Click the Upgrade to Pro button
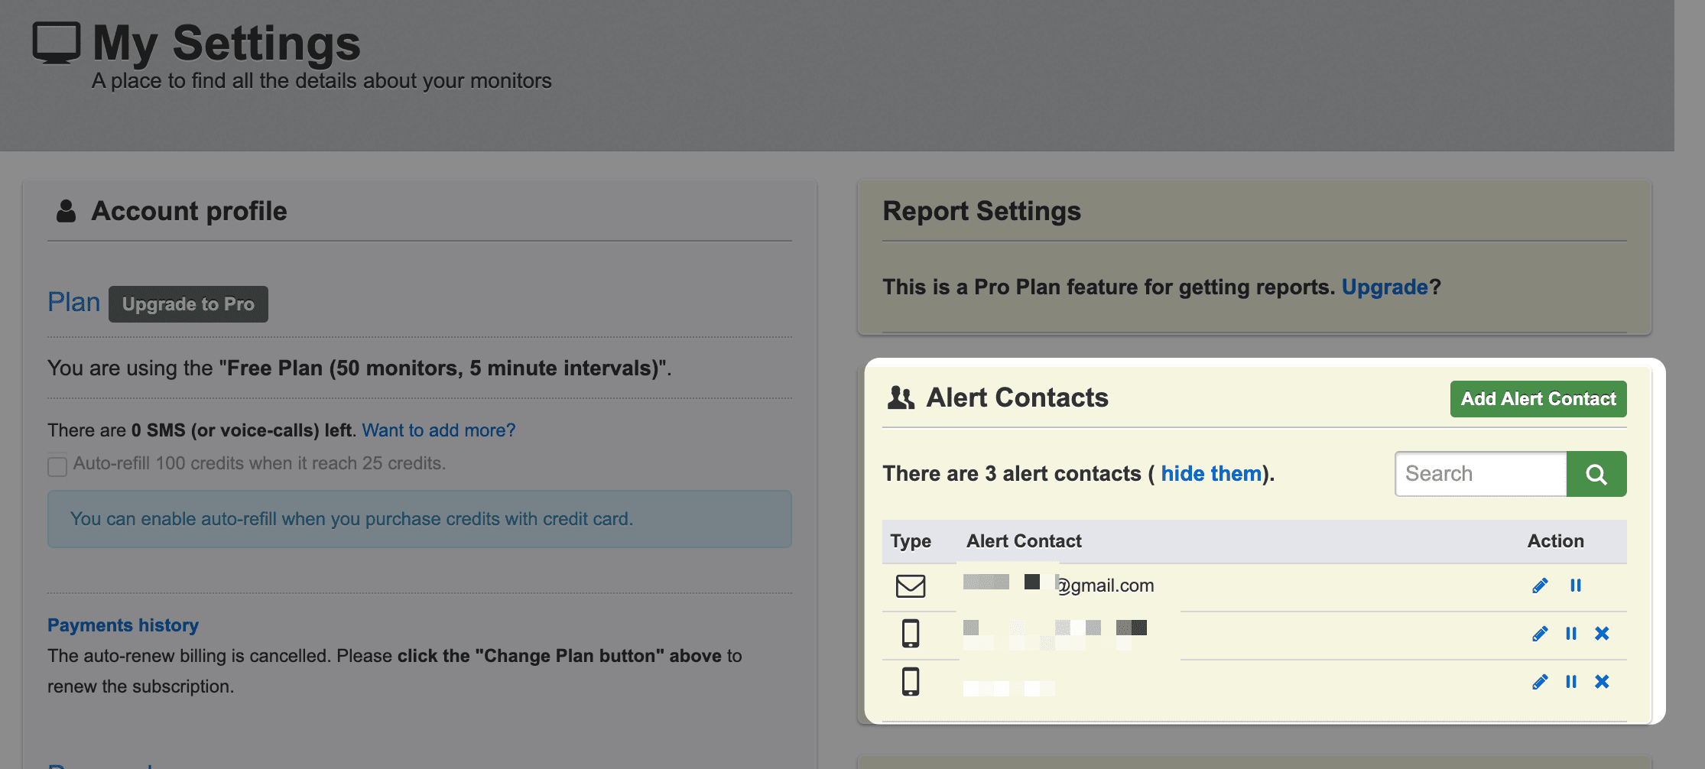This screenshot has width=1705, height=769. coord(188,304)
